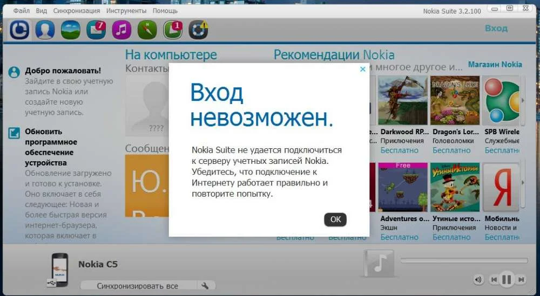Click the music progress slider bar
540x296 pixels.
click(x=464, y=261)
